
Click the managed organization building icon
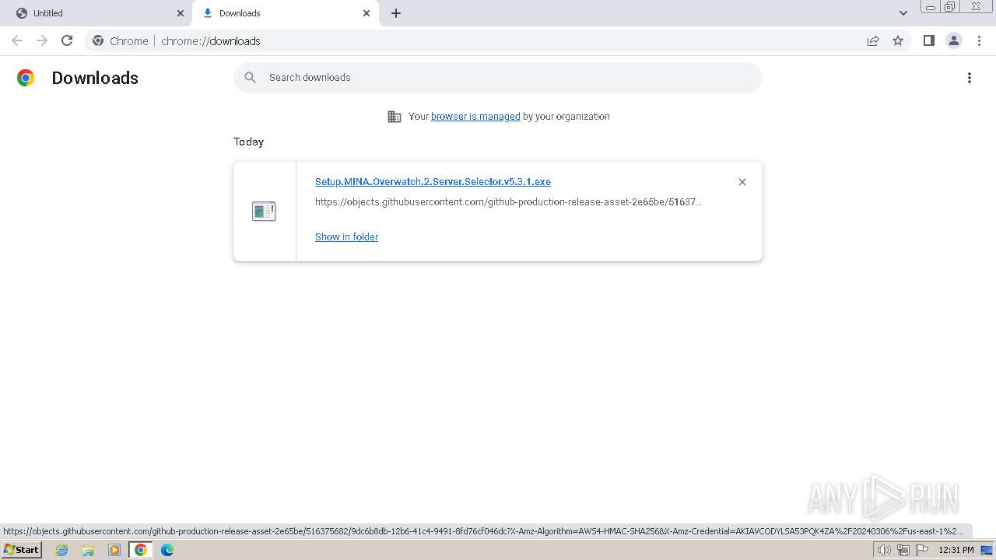395,117
